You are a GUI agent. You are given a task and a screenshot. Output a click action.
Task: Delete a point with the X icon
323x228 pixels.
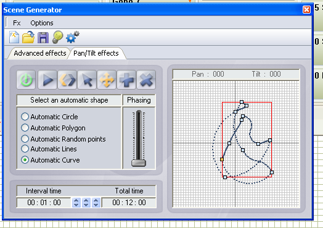[146, 80]
